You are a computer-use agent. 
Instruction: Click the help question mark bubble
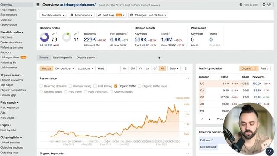point(269,152)
